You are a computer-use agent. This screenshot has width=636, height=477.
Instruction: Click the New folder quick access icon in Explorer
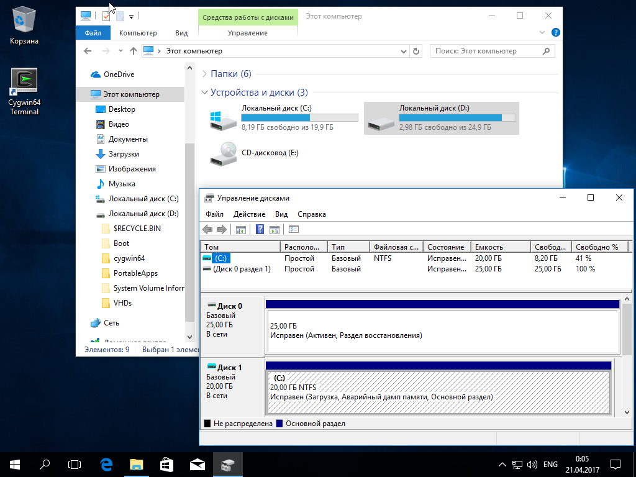(x=120, y=16)
